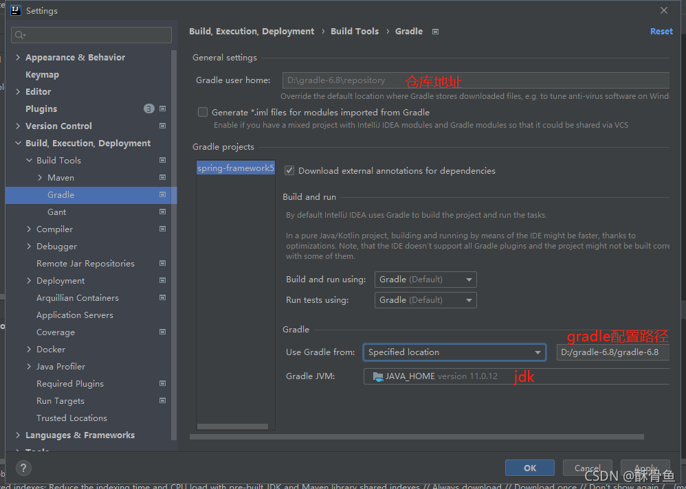The image size is (686, 489).
Task: Click the search magnifier icon in settings
Action: pos(20,34)
